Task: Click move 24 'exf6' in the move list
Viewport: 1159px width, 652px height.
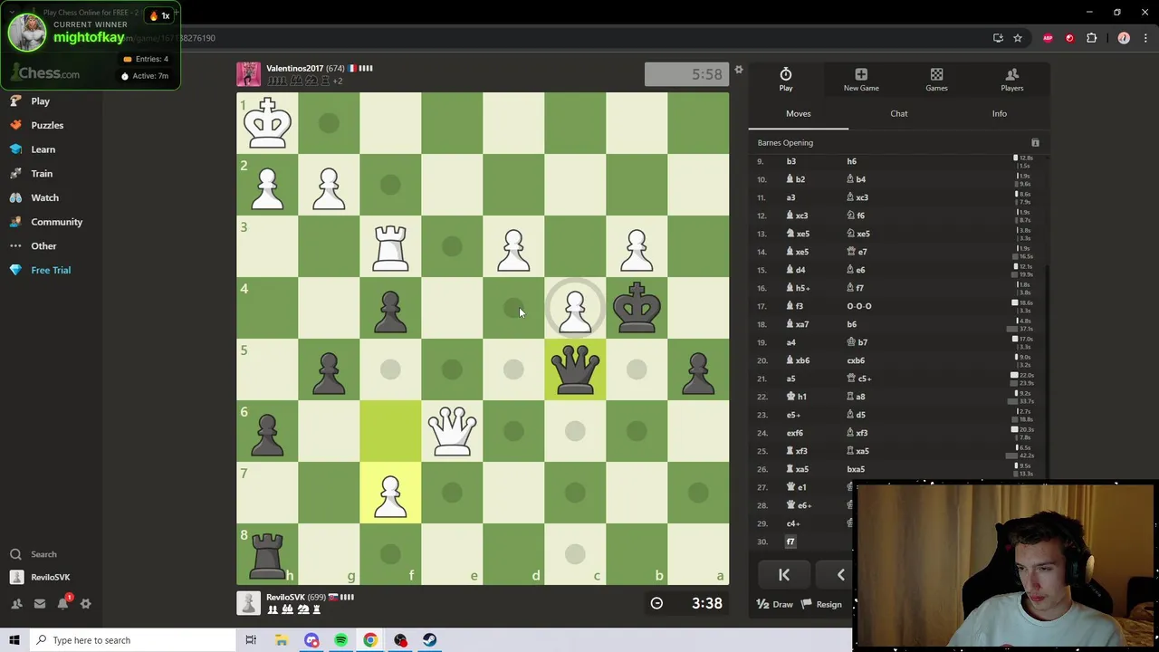Action: coord(795,433)
